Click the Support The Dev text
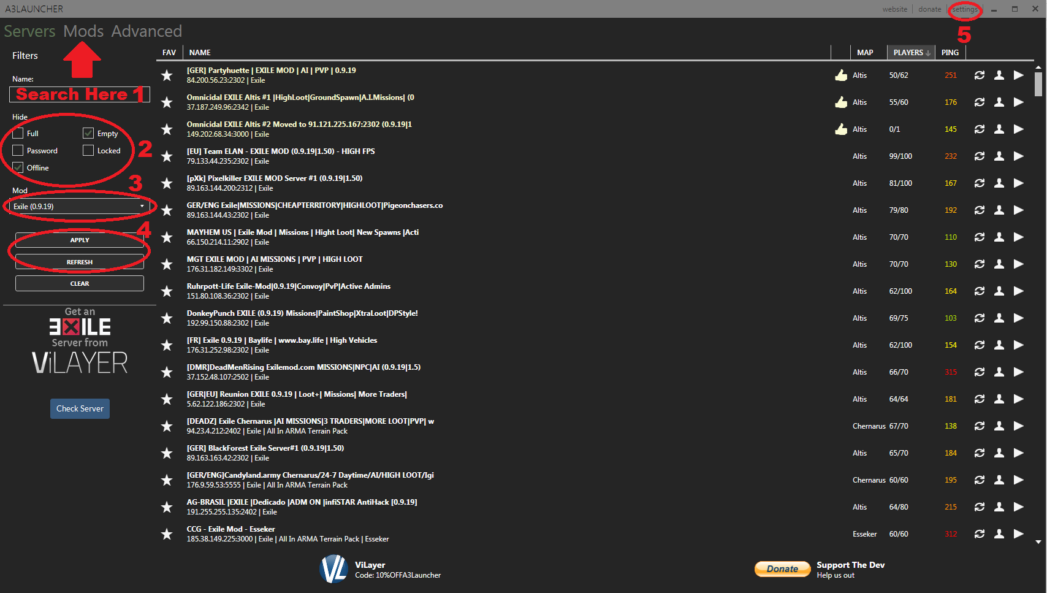The width and height of the screenshot is (1047, 593). [x=850, y=565]
